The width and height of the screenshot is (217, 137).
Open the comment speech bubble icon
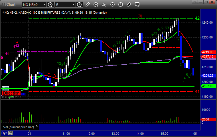[x=137, y=5]
